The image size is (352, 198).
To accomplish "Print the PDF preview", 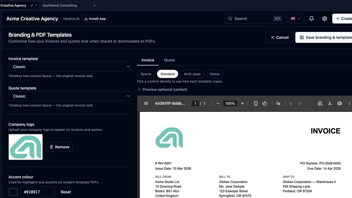I will click(340, 103).
